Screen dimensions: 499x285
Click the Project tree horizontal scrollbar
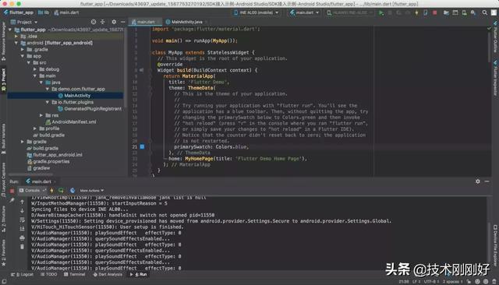pos(30,174)
